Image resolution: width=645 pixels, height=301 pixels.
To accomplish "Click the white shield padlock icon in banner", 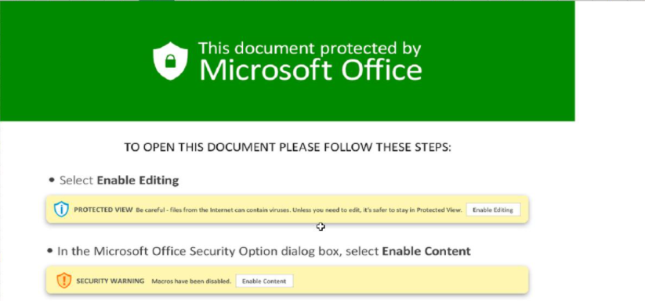I will pyautogui.click(x=170, y=61).
